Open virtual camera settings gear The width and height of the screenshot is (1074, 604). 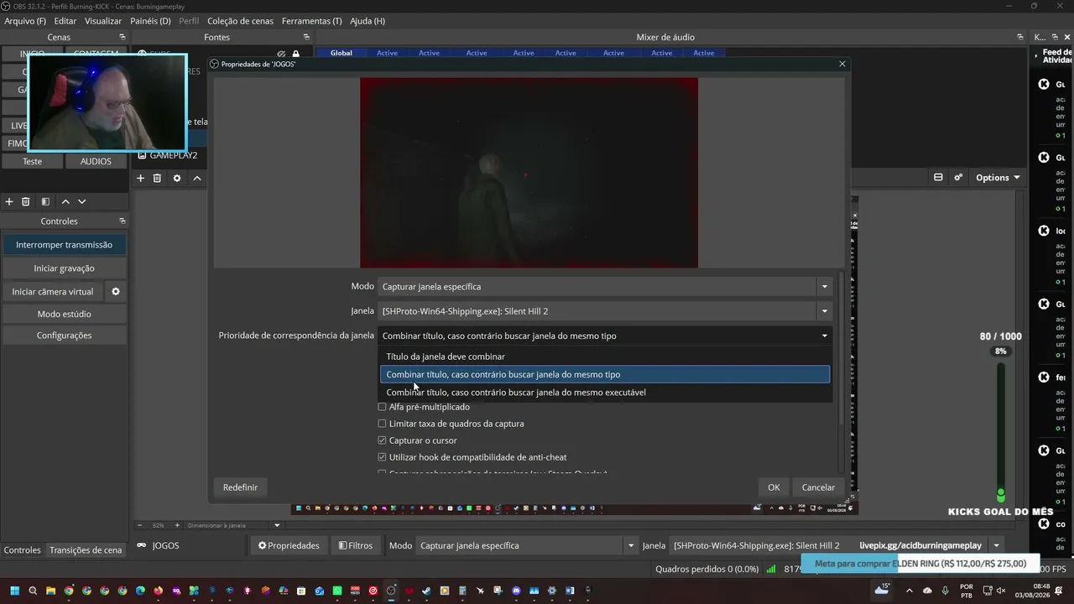116,292
